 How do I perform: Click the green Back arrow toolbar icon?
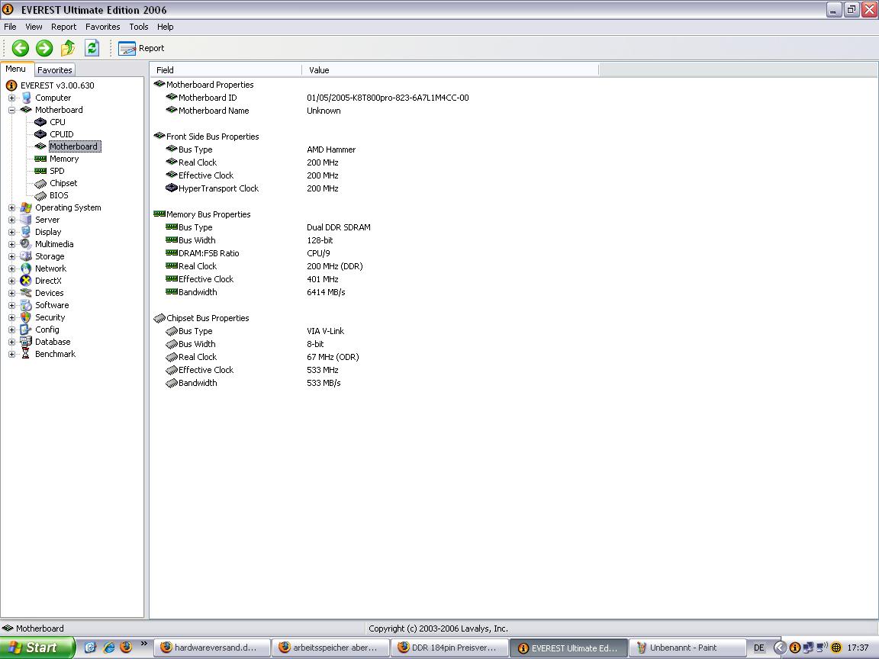pos(21,48)
